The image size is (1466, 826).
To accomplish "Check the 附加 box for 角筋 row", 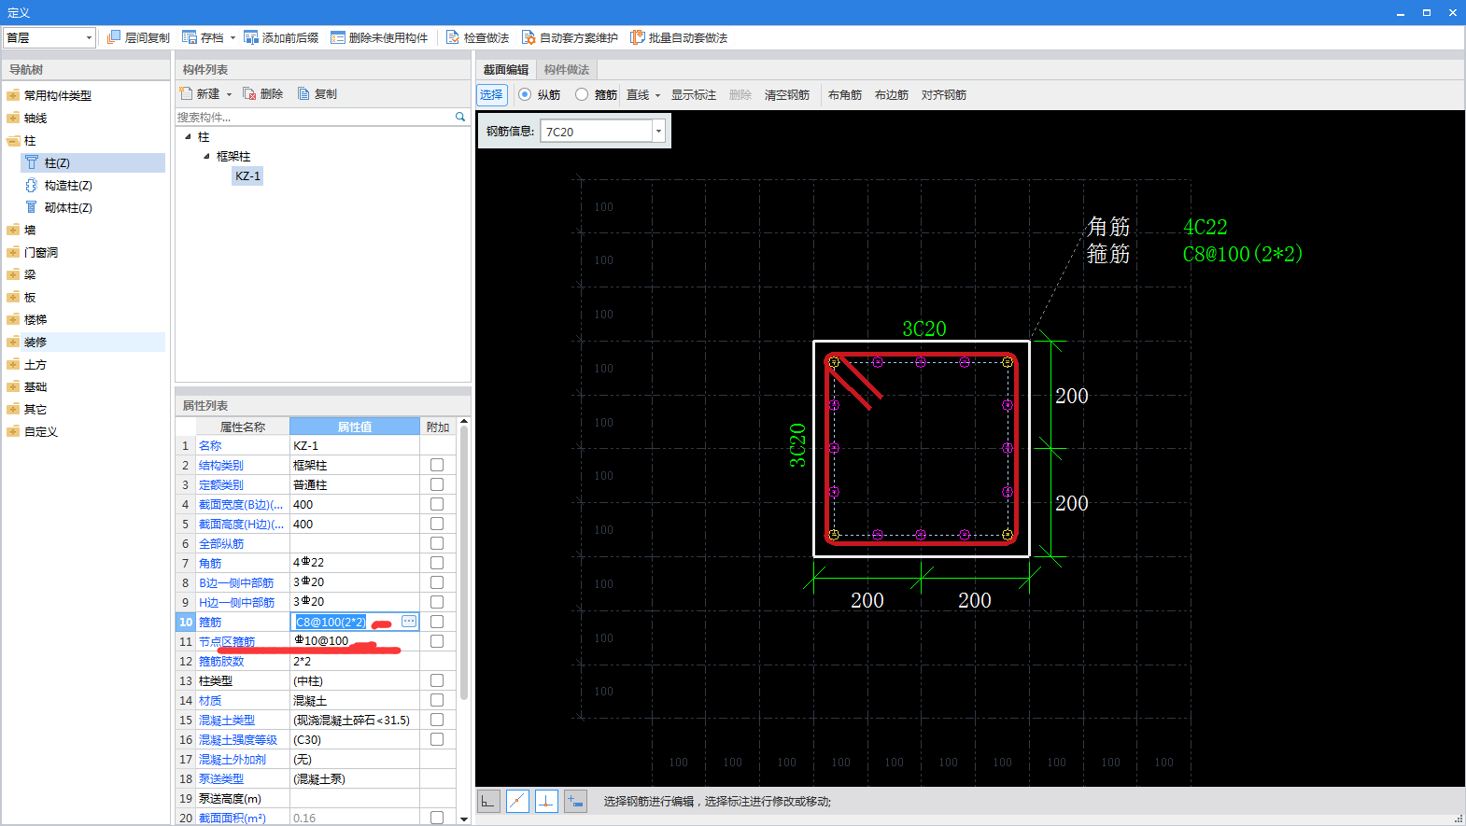I will pyautogui.click(x=437, y=563).
